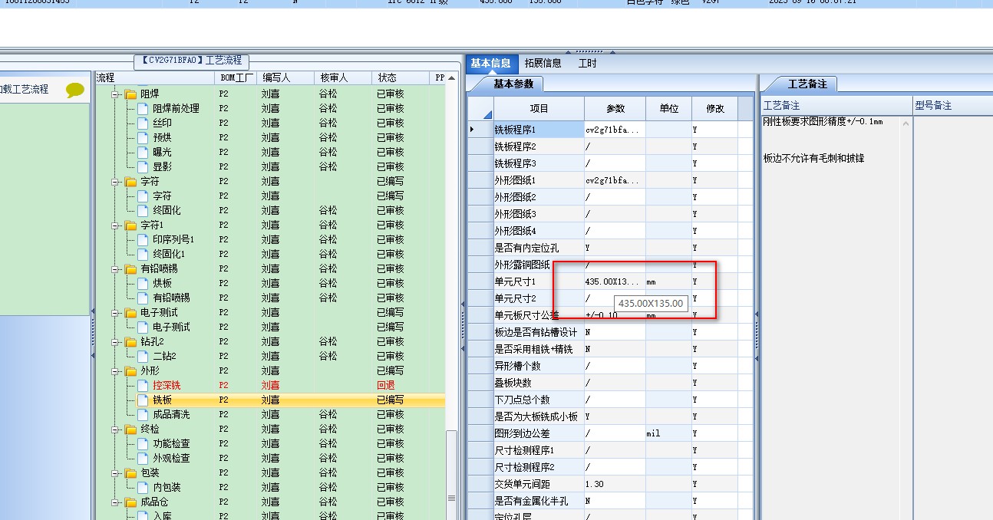Viewport: 993px width, 520px height.
Task: Click the 工艺备注 text box scroll-up arrow
Action: click(x=906, y=123)
